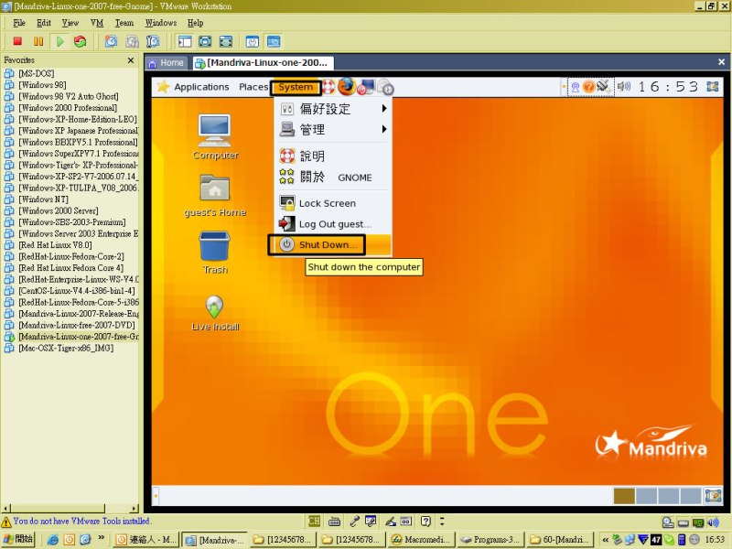732x549 pixels.
Task: Select the Mandriva-Linux-one-200... tab
Action: pyautogui.click(x=263, y=62)
